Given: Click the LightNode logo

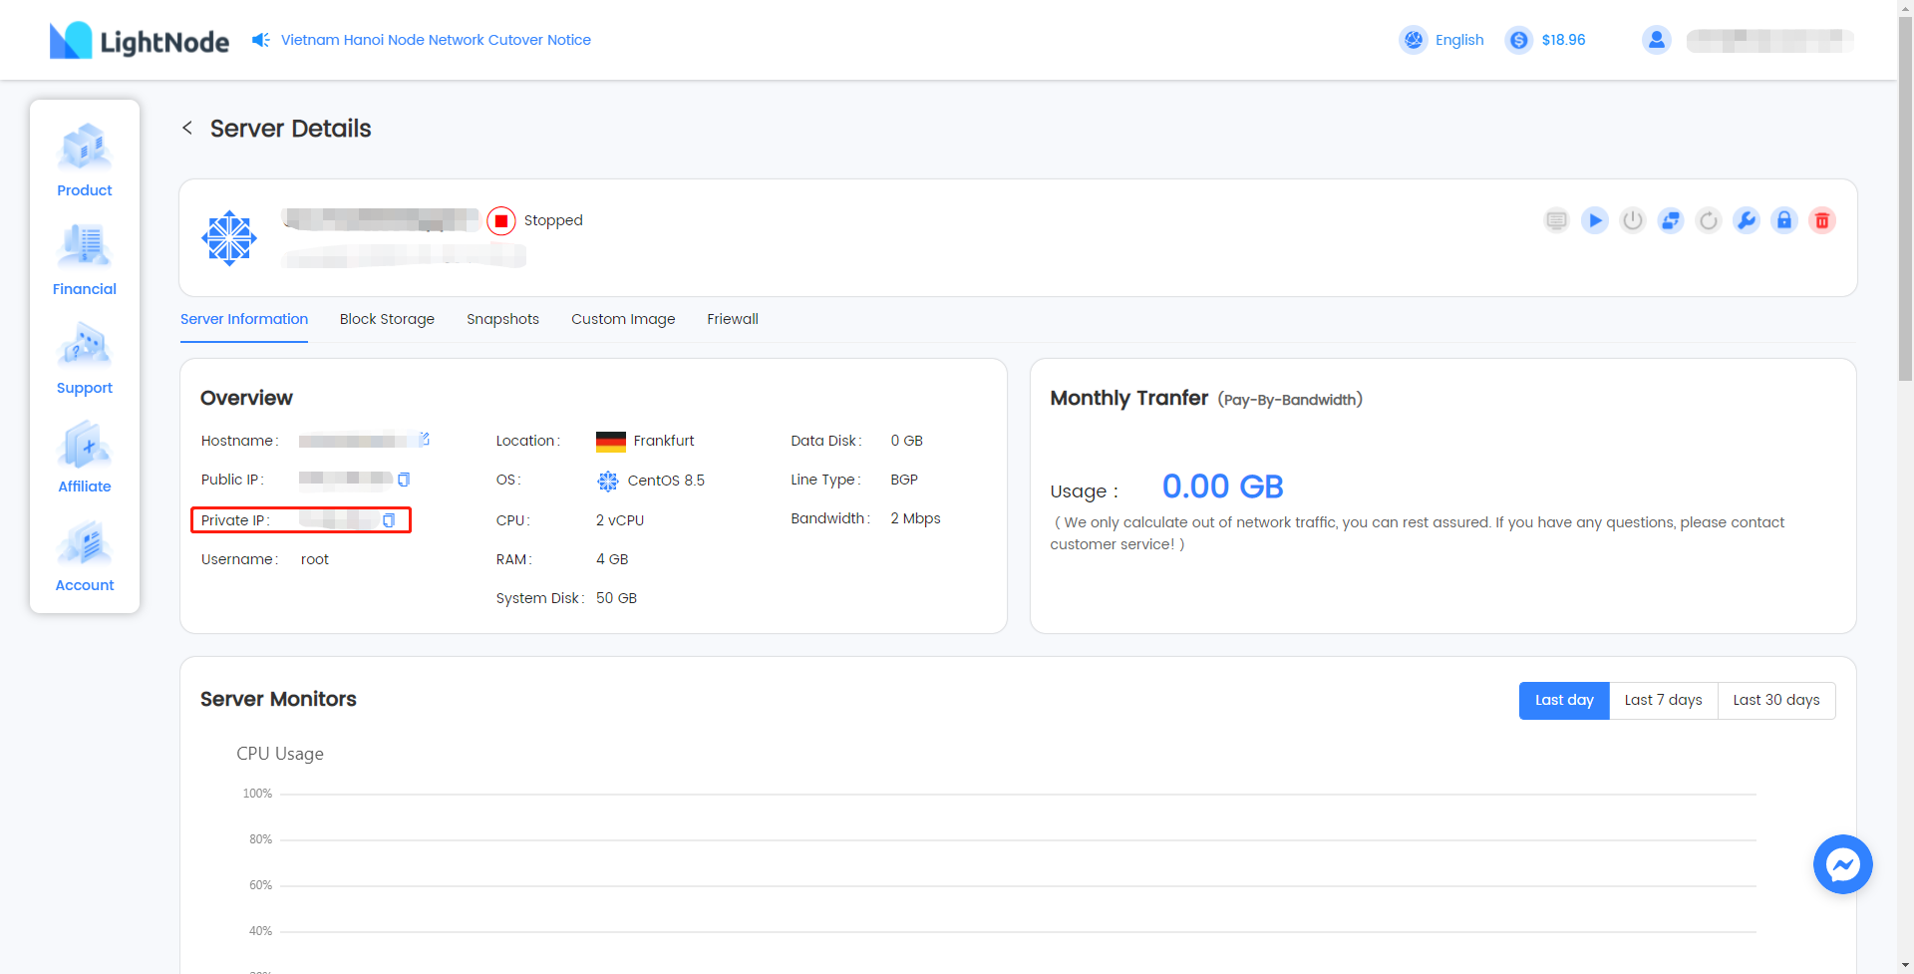Looking at the screenshot, I should click(140, 40).
